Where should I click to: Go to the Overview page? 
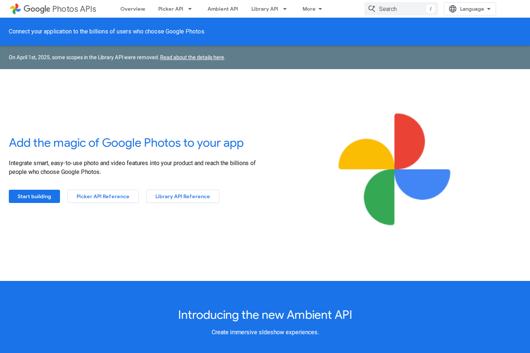point(132,9)
